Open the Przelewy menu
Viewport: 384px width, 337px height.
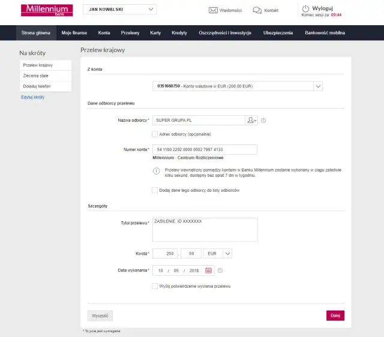(x=130, y=33)
